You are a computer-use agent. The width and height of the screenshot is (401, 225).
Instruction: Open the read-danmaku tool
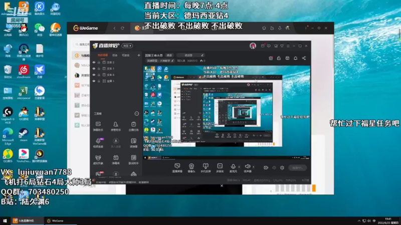[x=133, y=143]
